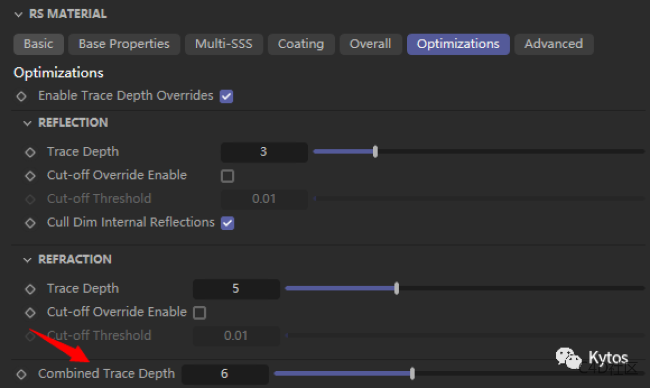The height and width of the screenshot is (388, 650).
Task: Collapse the REFLECTION group
Action: [28, 124]
